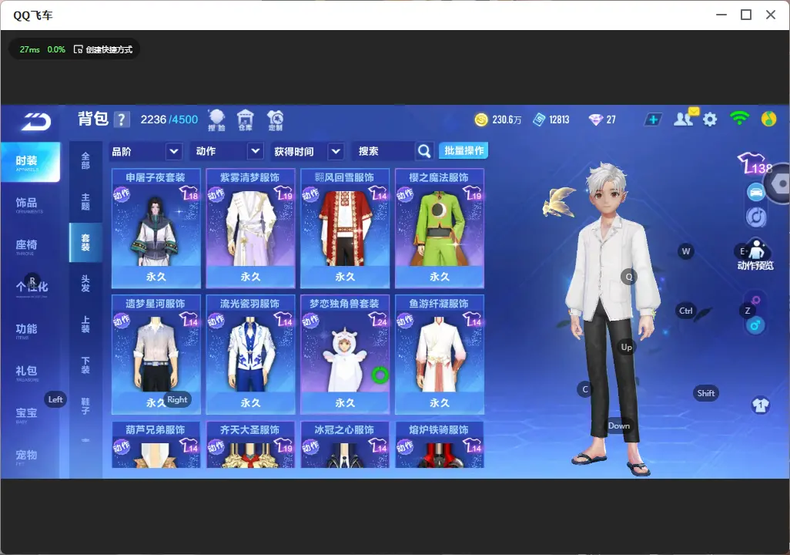Click the 2236/4500 capacity counter
The height and width of the screenshot is (555, 790).
tap(169, 119)
